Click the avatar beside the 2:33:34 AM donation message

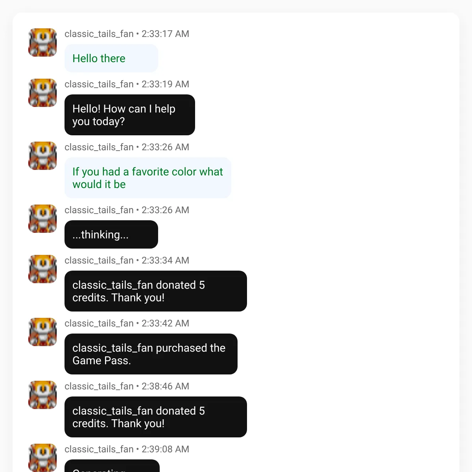(x=42, y=269)
